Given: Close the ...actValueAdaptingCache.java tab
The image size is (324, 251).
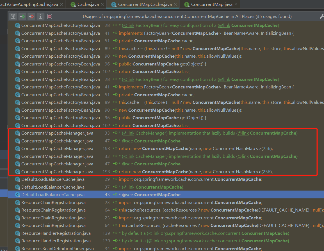Looking at the screenshot, I should click(61, 4).
